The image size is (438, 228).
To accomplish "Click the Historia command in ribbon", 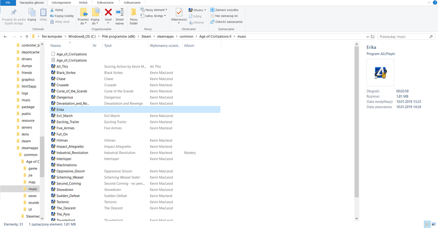I will (196, 22).
